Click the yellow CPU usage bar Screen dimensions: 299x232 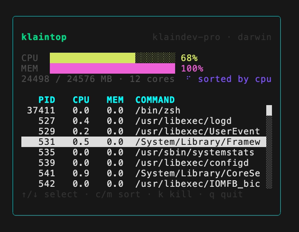[113, 58]
